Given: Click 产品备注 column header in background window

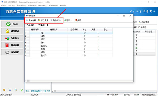Looking at the screenshot, I should click(x=149, y=32).
